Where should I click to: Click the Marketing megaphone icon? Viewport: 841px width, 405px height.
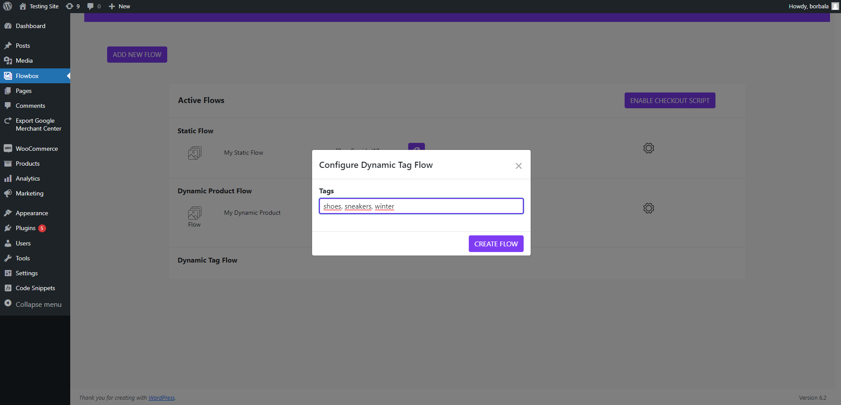tap(8, 193)
